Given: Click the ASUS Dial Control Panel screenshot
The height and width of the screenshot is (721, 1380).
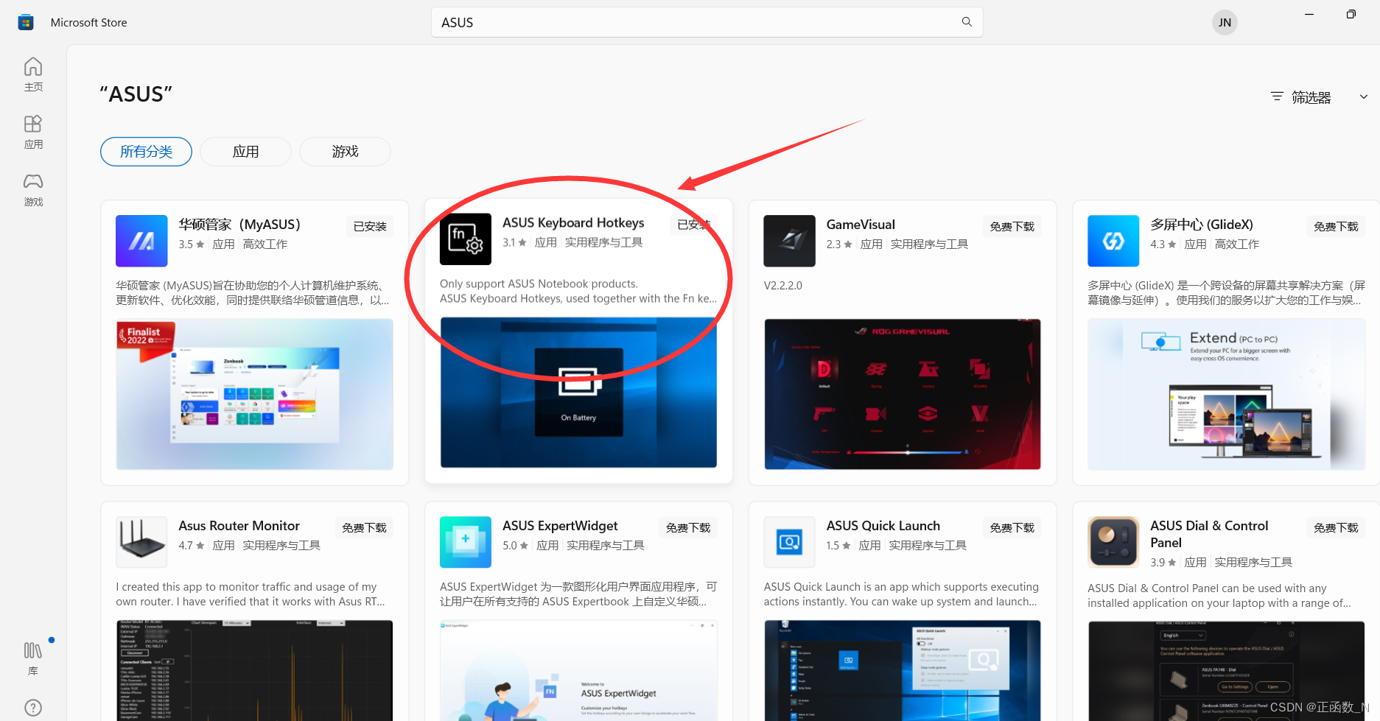Looking at the screenshot, I should 1226,671.
